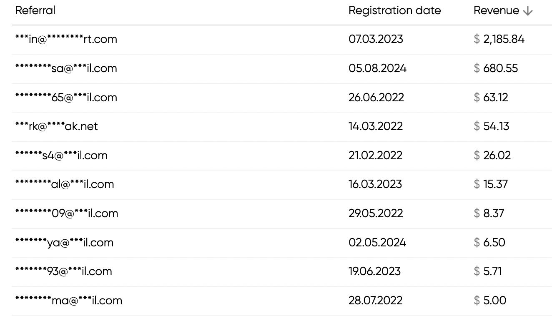The image size is (552, 316).
Task: Choose referral ********al@***il.com
Action: (65, 184)
